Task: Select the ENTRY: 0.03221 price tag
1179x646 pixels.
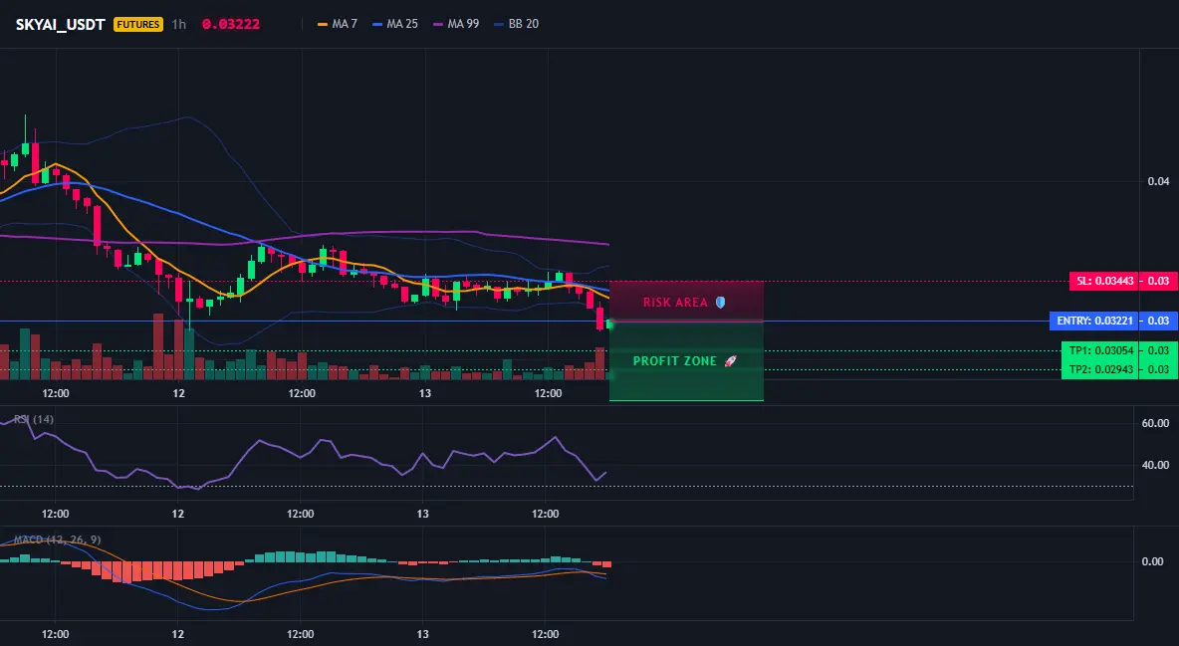Action: pyautogui.click(x=1094, y=322)
